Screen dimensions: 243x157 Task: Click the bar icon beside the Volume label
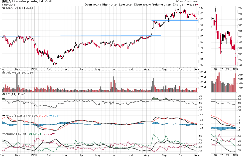pyautogui.click(x=4, y=72)
